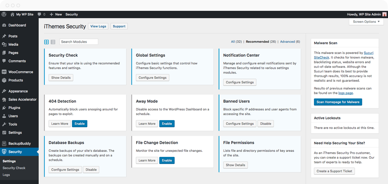Click the user avatar in admin bar
This screenshot has height=184, width=388.
(384, 14)
